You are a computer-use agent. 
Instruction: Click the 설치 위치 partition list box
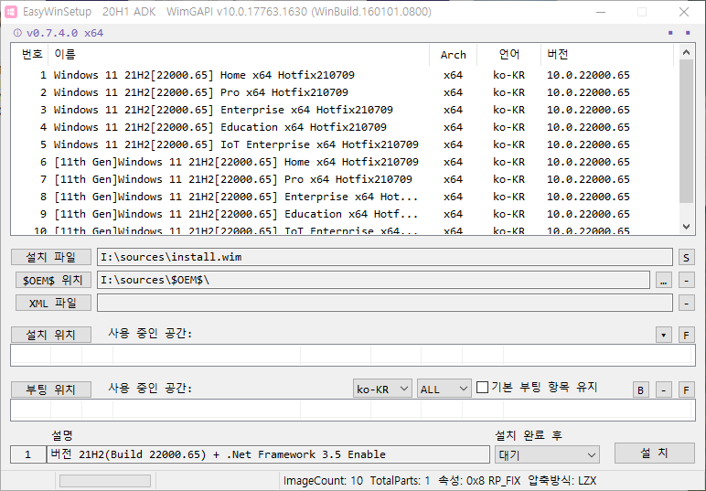pyautogui.click(x=353, y=355)
